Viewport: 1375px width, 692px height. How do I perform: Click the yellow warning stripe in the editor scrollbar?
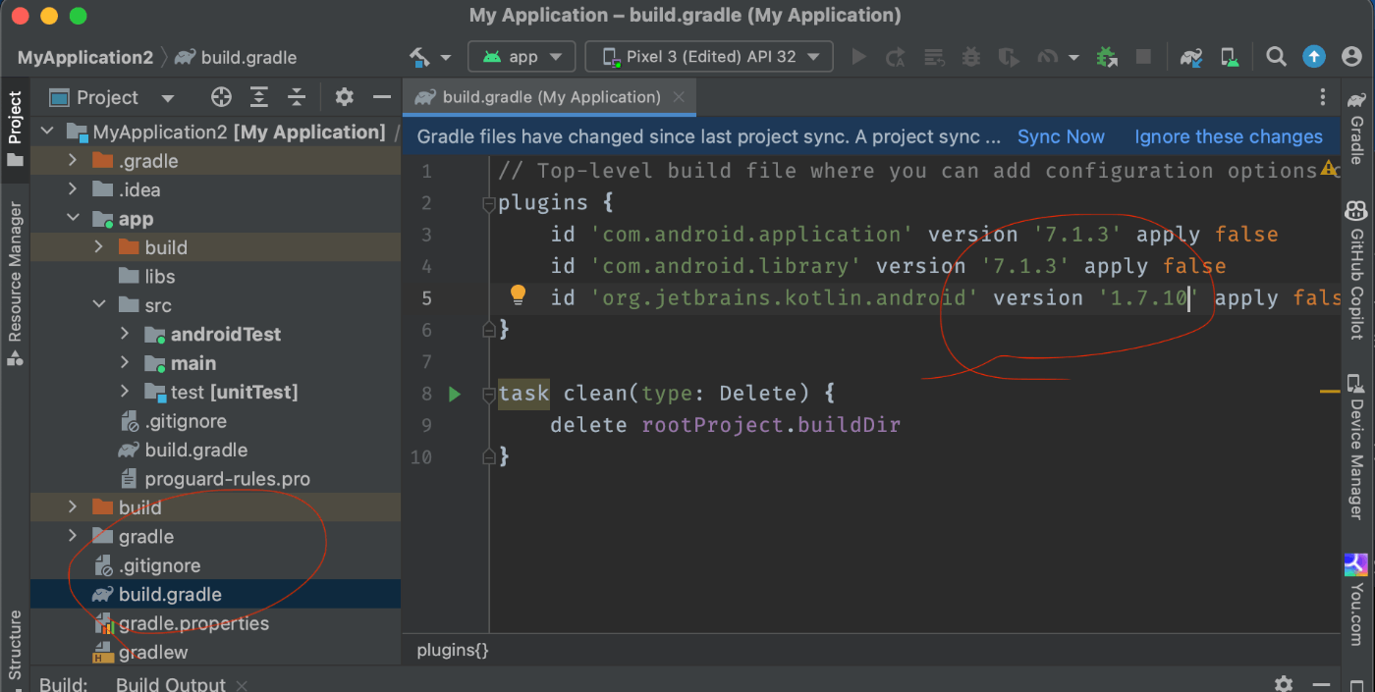[x=1329, y=392]
